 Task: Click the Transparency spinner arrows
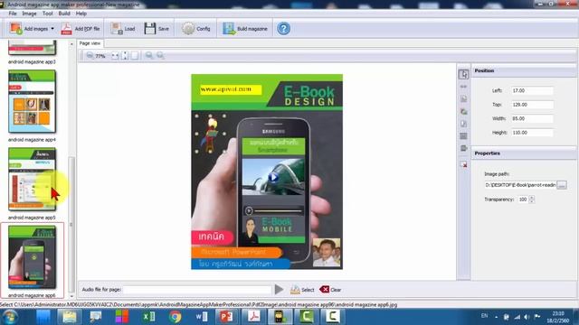[x=532, y=200]
